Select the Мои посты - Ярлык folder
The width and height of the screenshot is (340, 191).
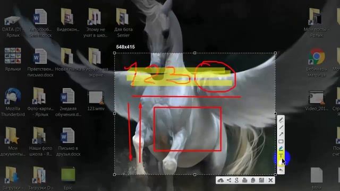point(317,23)
